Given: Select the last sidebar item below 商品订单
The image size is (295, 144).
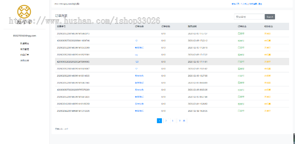Looking at the screenshot, I should [x=25, y=60].
